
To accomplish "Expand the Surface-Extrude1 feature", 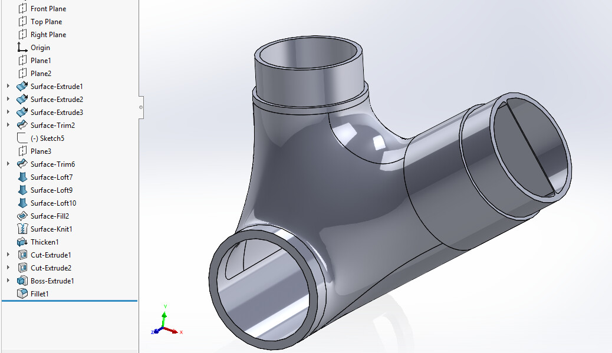I will click(8, 87).
